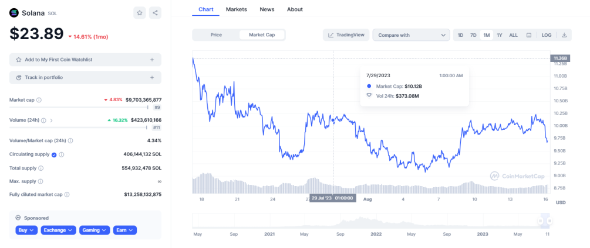Switch to the Markets tab
590x248 pixels.
pyautogui.click(x=237, y=9)
